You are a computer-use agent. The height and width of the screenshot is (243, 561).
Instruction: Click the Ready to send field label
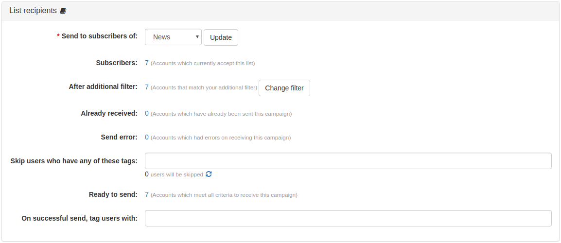[x=113, y=195]
